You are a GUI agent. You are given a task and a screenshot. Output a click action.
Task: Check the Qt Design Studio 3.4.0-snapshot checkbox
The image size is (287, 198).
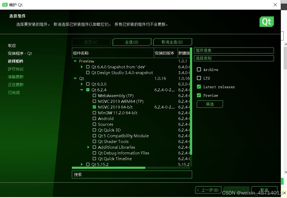pyautogui.click(x=88, y=73)
